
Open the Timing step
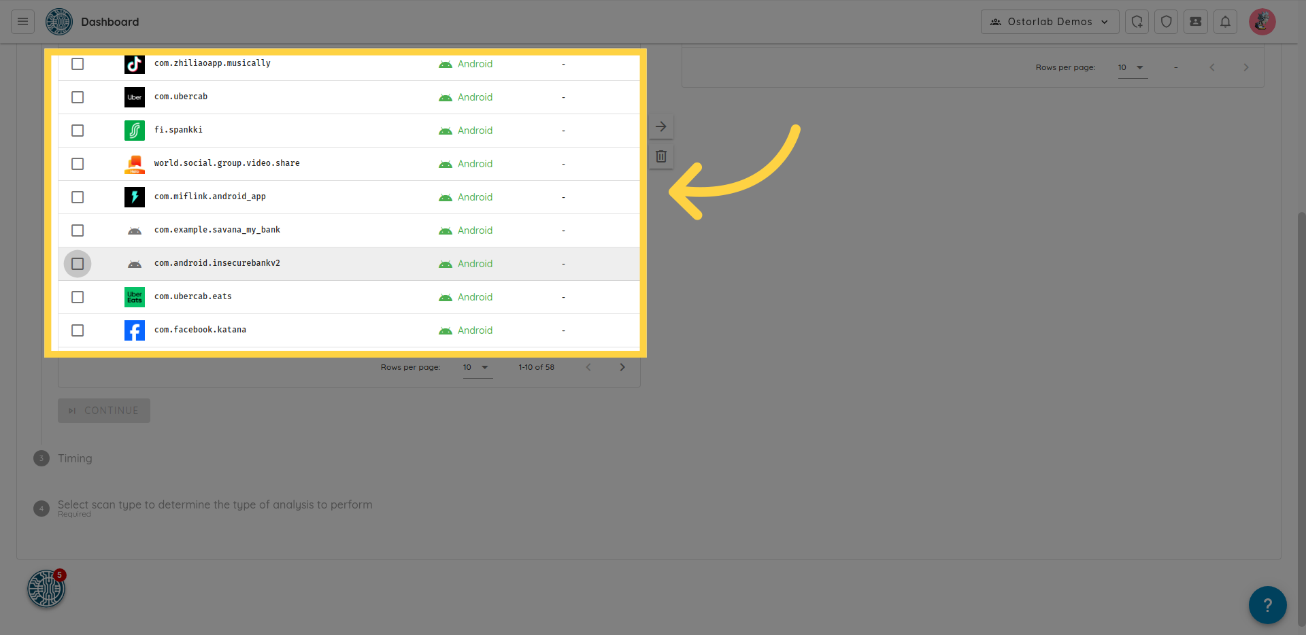pyautogui.click(x=75, y=458)
